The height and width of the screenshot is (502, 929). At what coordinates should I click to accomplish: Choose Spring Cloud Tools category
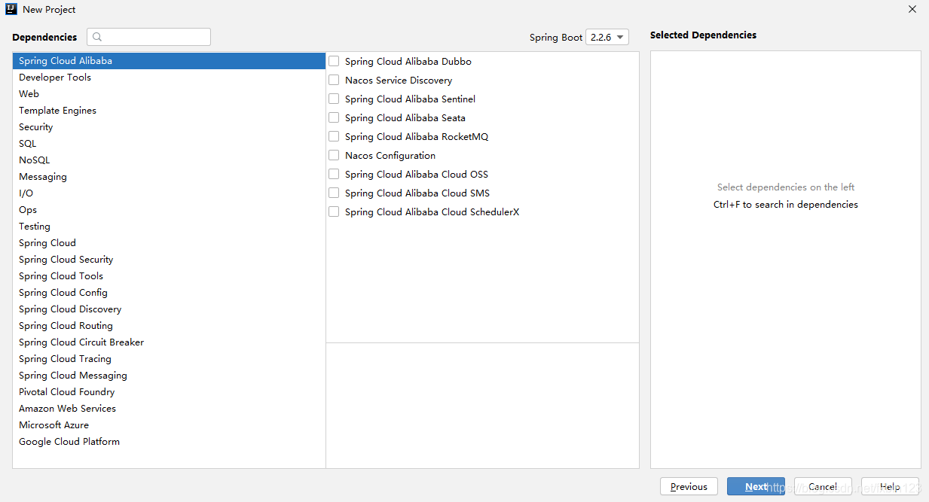pos(169,276)
